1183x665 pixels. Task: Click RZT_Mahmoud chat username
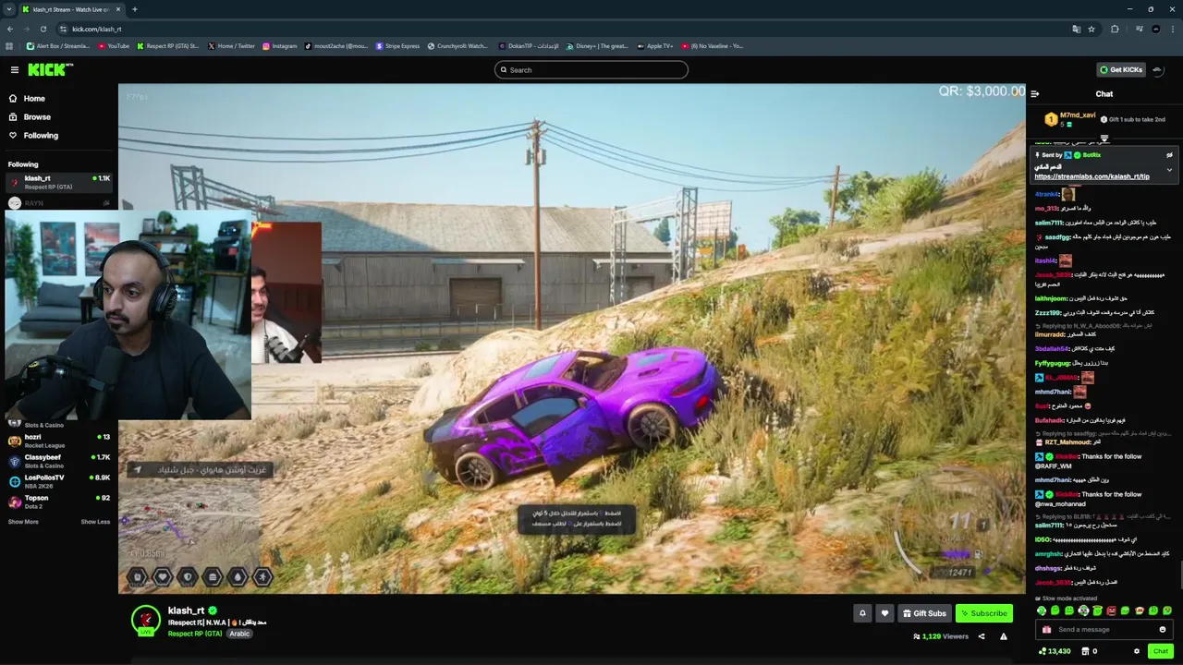coord(1067,441)
